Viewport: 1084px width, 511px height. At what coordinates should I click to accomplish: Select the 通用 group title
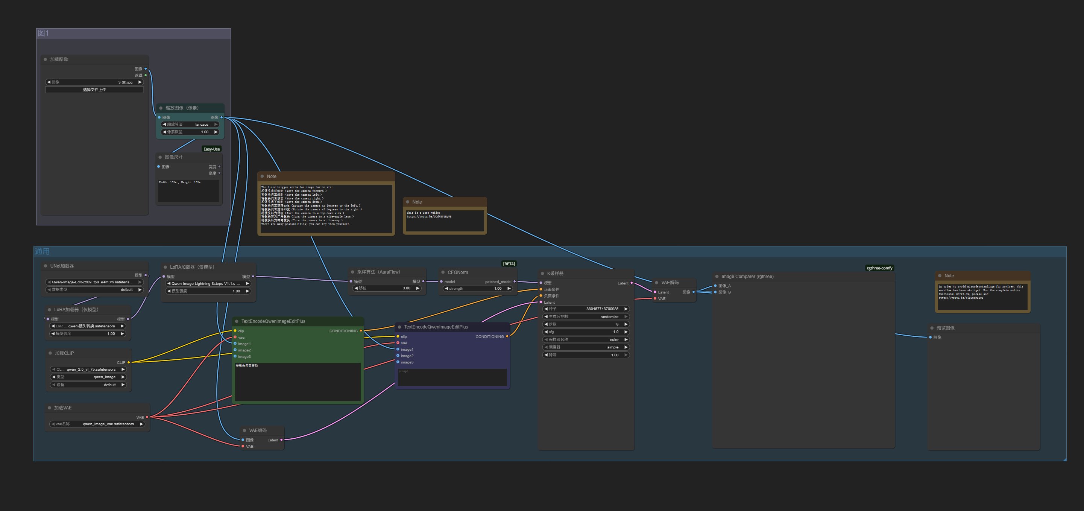(x=42, y=251)
